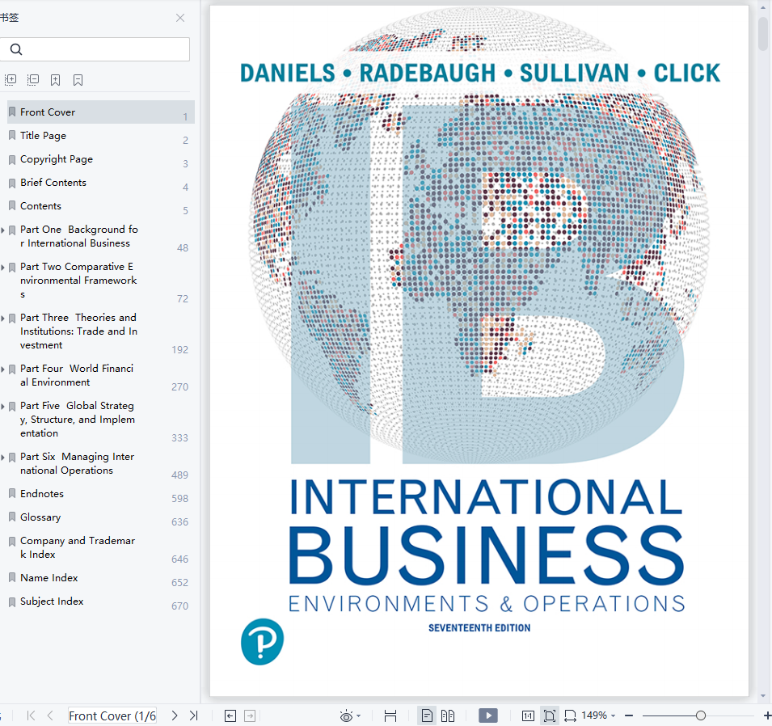Zoom in with the plus button

pyautogui.click(x=766, y=715)
